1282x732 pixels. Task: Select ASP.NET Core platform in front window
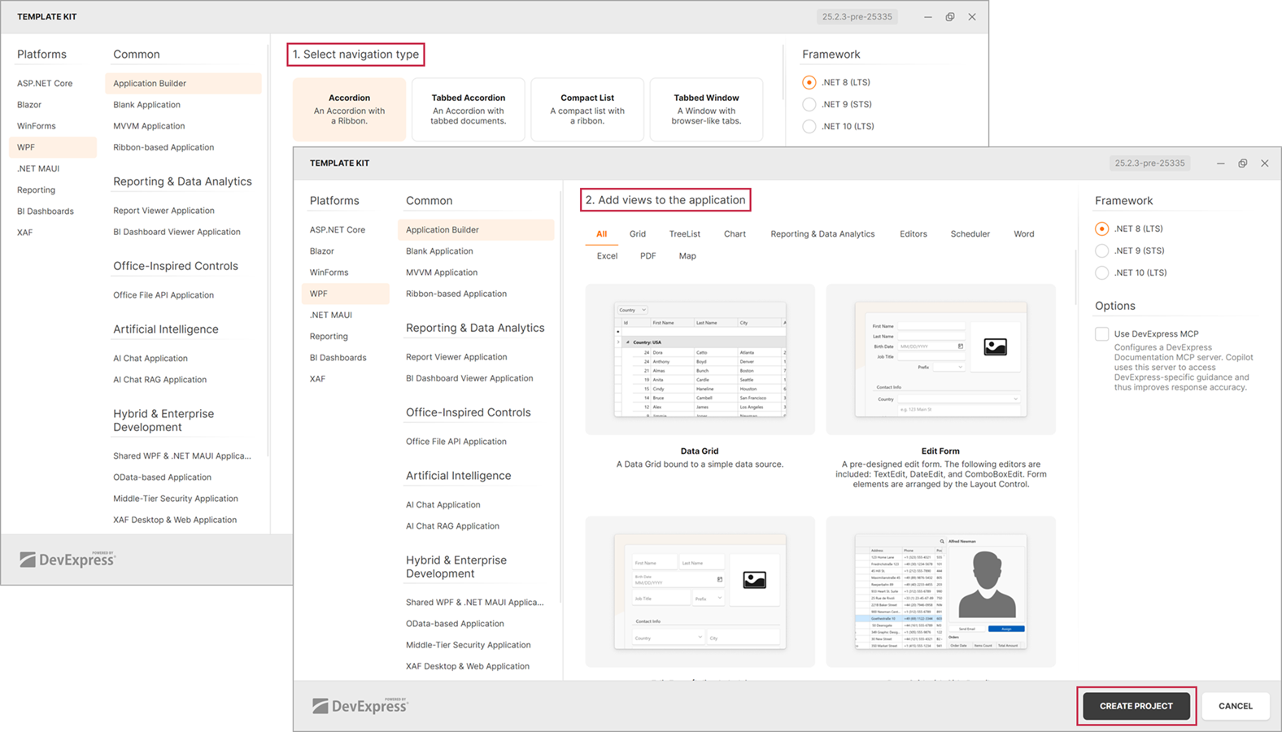338,230
